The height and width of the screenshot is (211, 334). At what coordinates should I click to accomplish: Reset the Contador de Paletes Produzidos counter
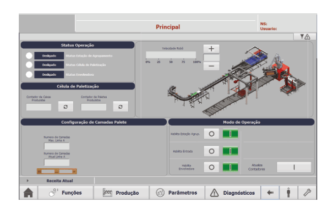(120, 107)
